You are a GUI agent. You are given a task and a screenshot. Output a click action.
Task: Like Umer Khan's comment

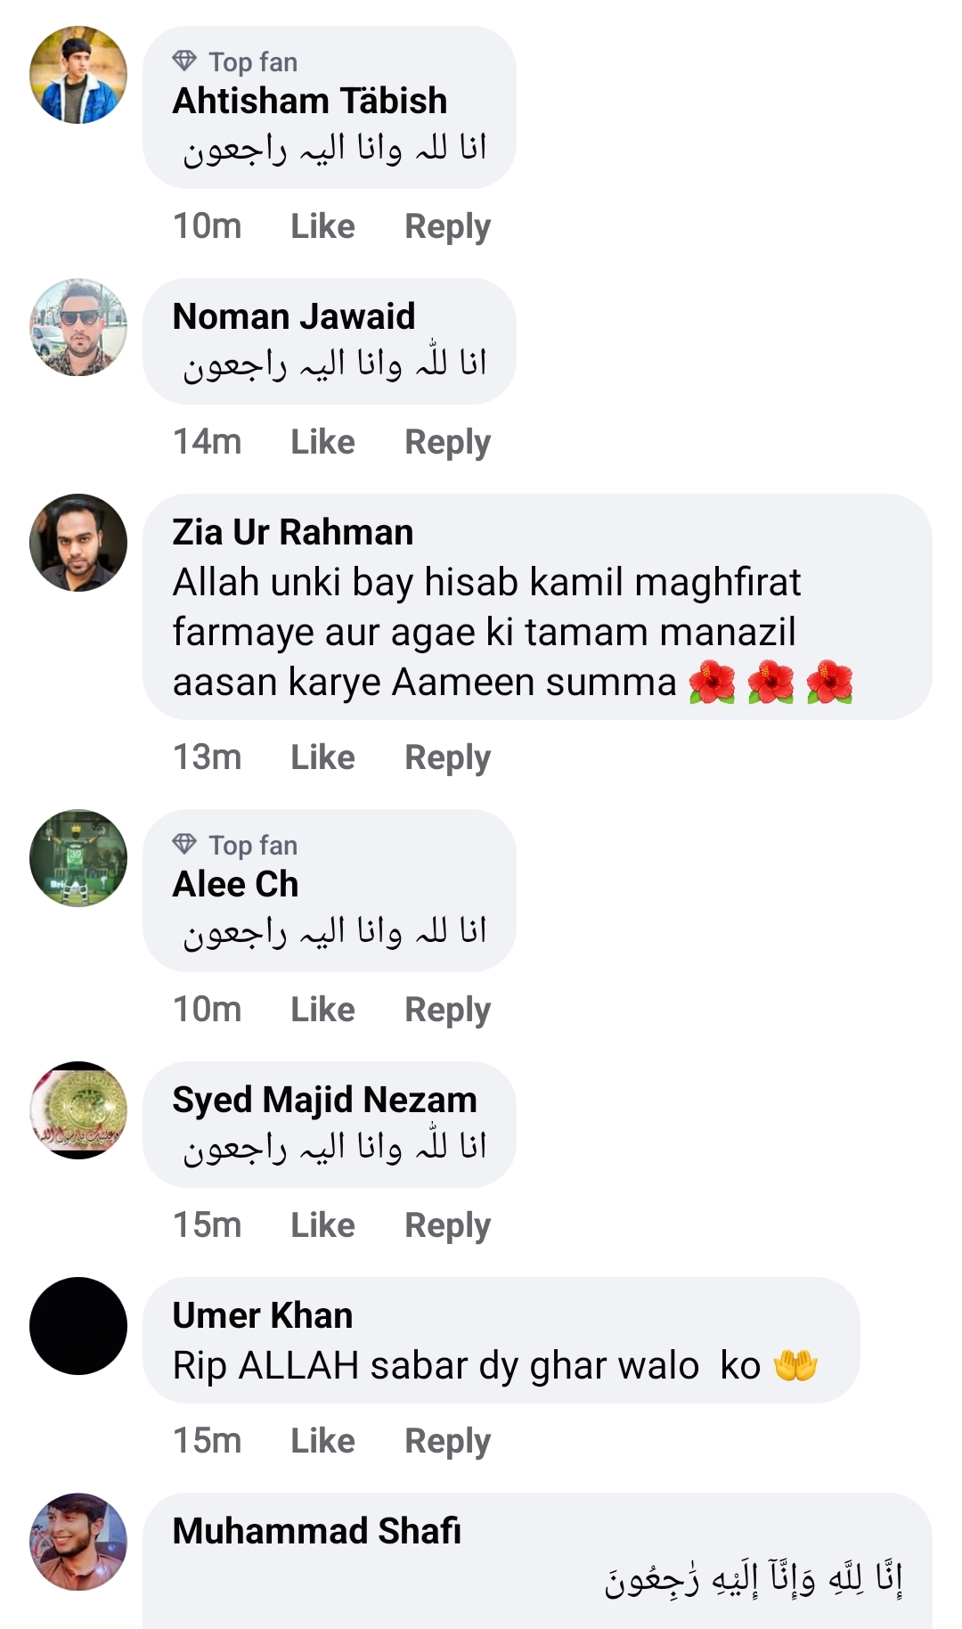click(x=322, y=1441)
